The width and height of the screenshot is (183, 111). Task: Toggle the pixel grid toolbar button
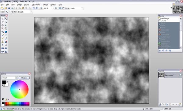[60, 8]
